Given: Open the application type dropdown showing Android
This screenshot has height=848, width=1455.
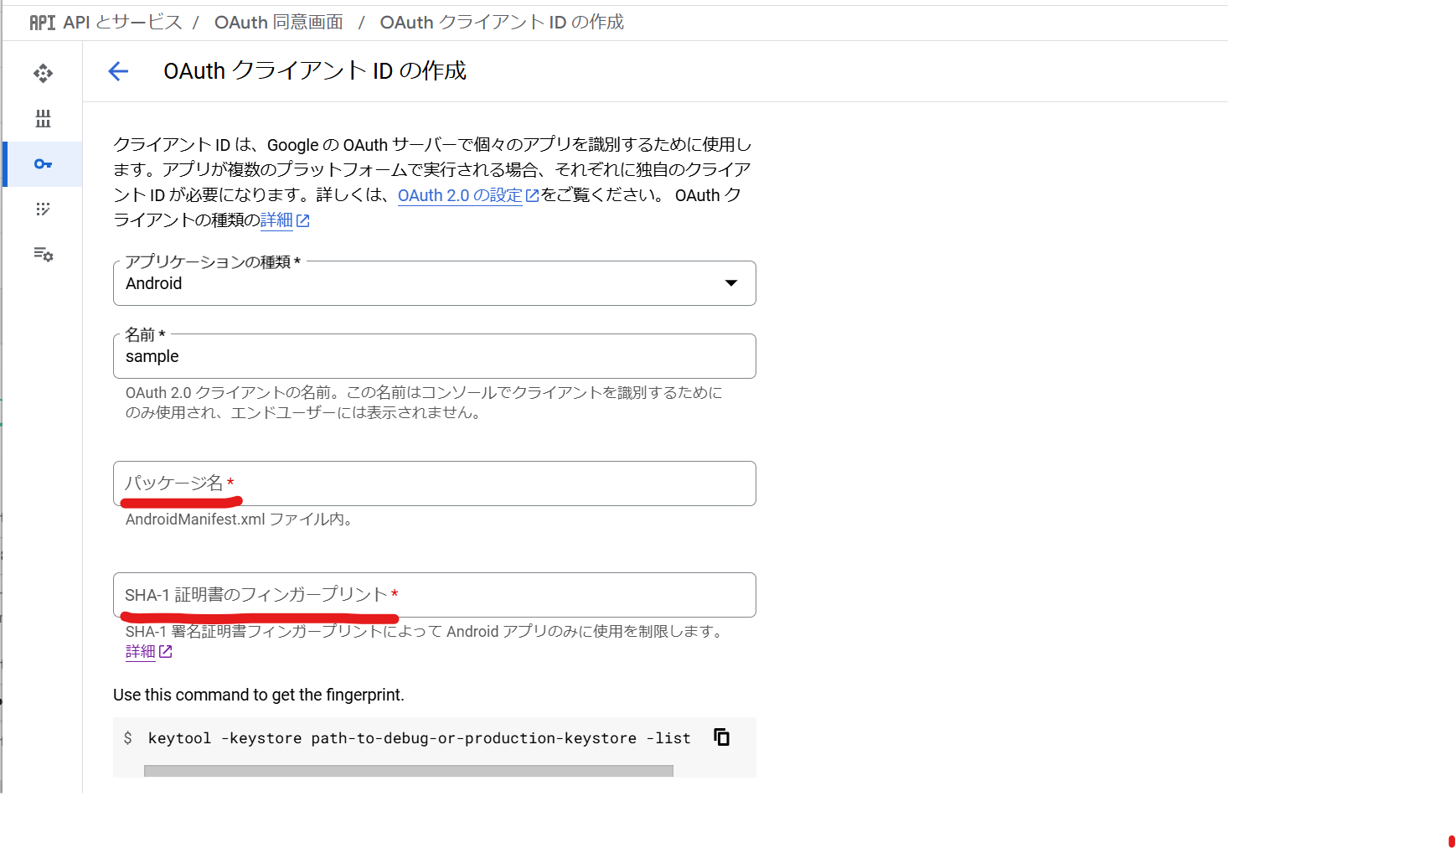Looking at the screenshot, I should pyautogui.click(x=434, y=283).
